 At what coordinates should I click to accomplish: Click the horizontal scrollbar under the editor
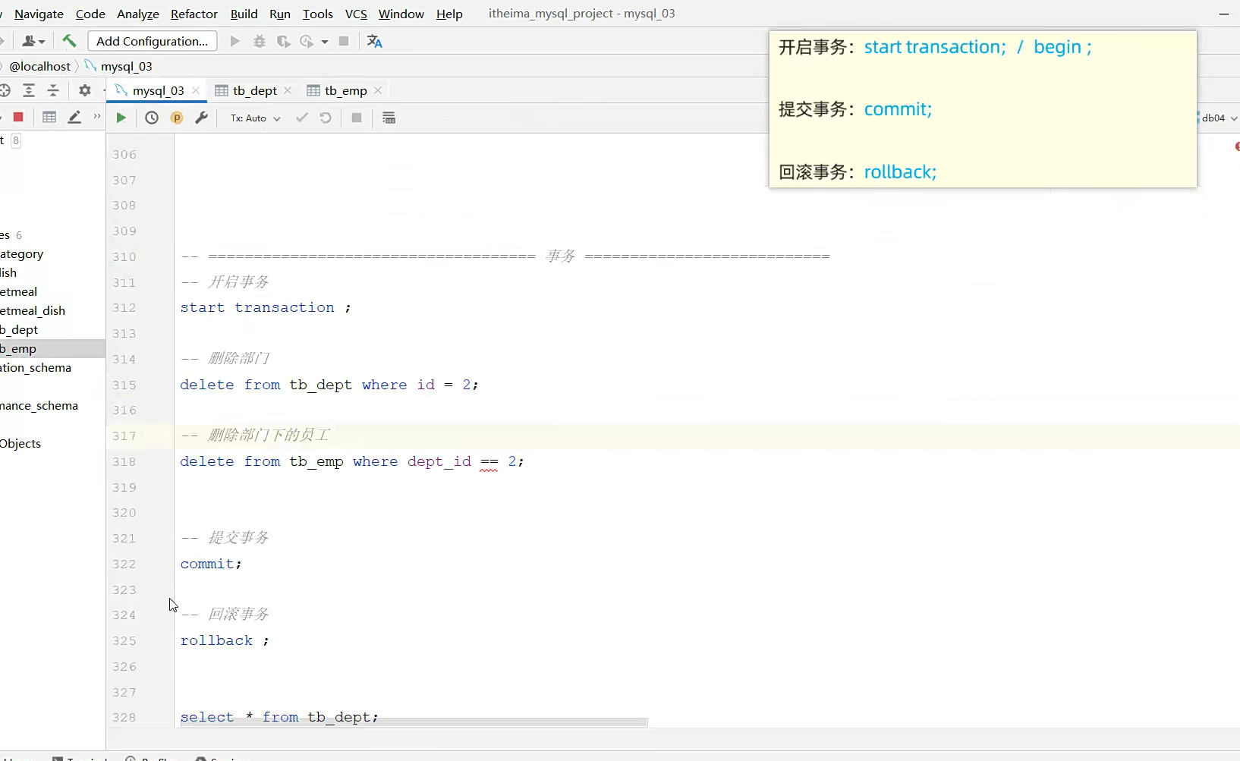point(414,722)
